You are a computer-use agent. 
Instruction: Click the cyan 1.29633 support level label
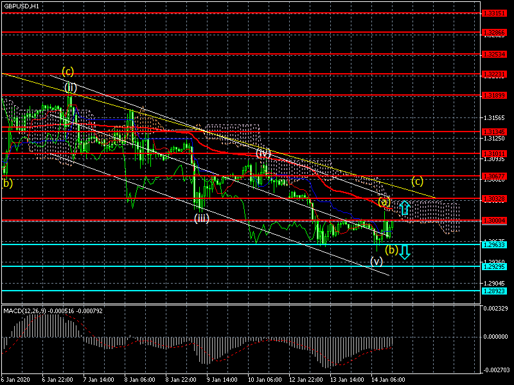coord(494,245)
